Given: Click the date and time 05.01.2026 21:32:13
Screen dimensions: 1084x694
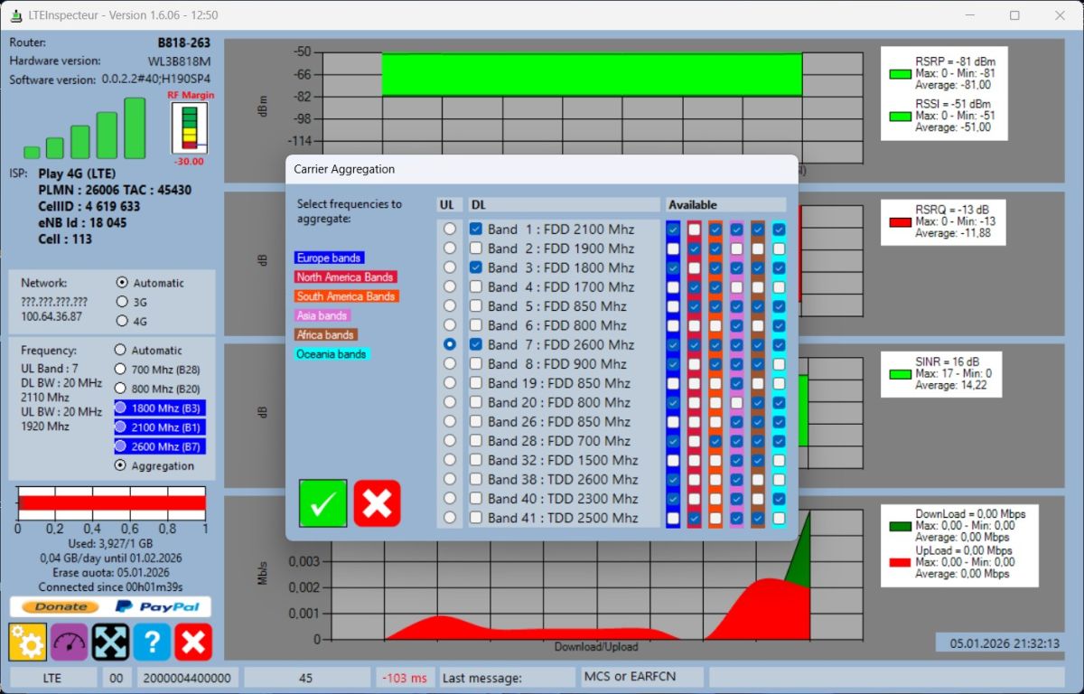Looking at the screenshot, I should [x=1003, y=643].
